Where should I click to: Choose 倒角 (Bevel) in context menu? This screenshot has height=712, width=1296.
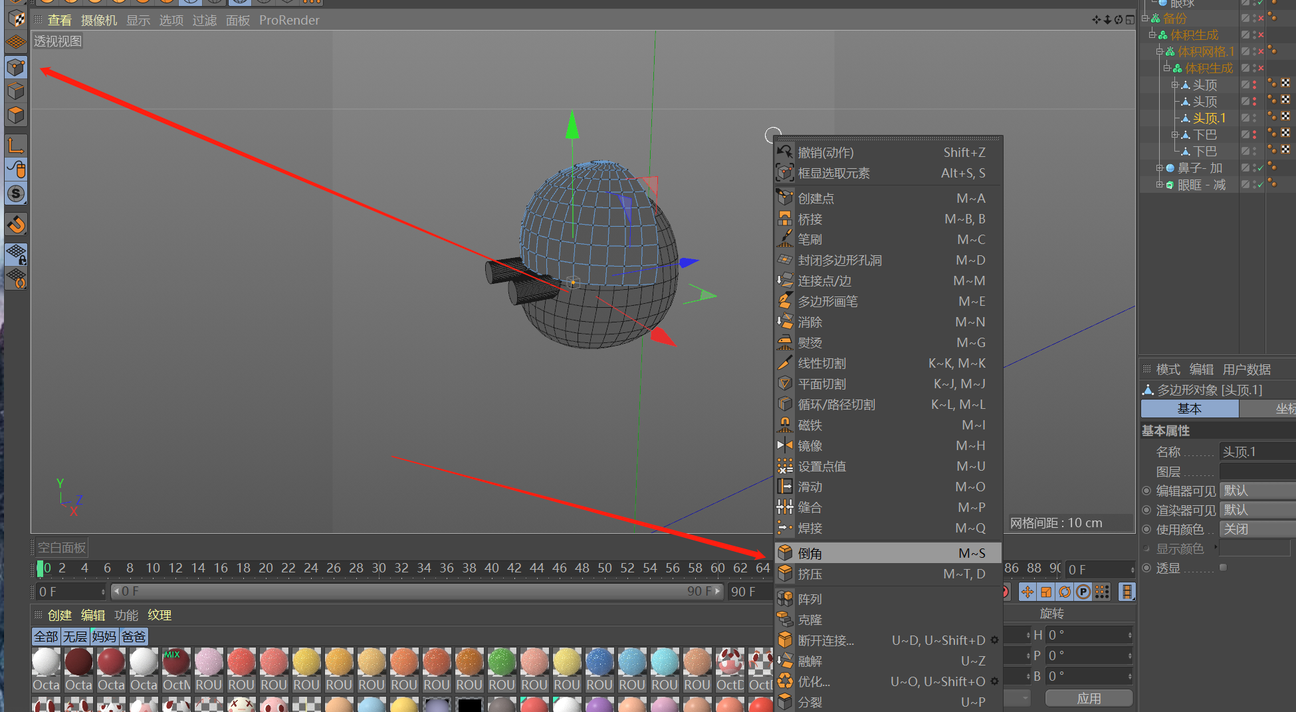click(x=889, y=553)
